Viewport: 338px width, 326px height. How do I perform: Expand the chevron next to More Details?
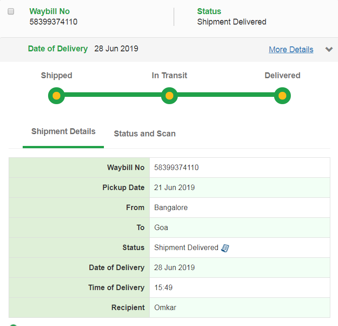tap(329, 50)
